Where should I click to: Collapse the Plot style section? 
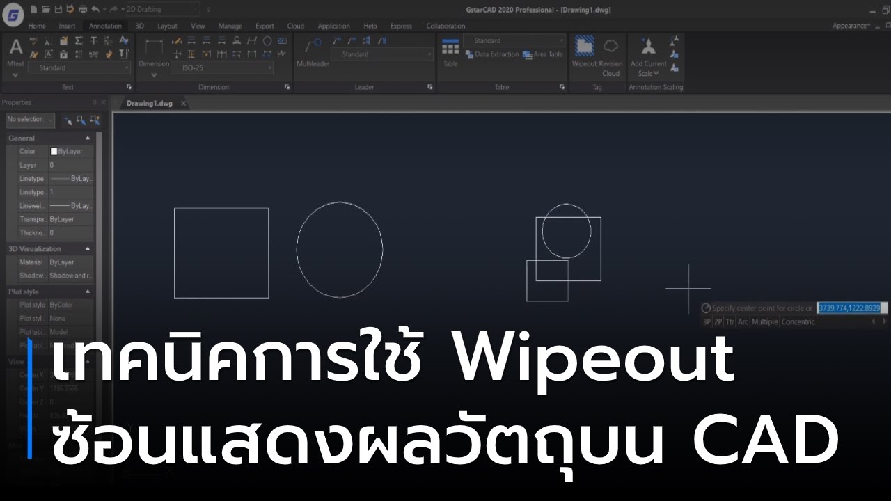point(88,292)
